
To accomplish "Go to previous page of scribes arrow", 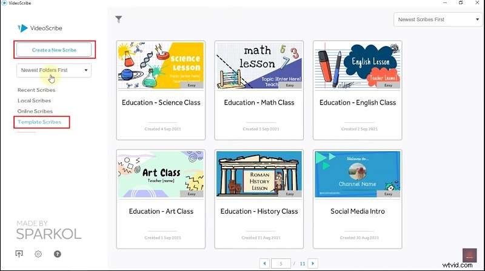I will coord(264,263).
